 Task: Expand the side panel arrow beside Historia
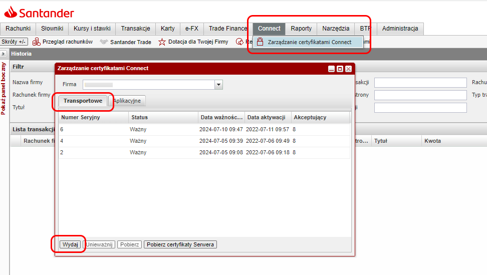point(4,54)
